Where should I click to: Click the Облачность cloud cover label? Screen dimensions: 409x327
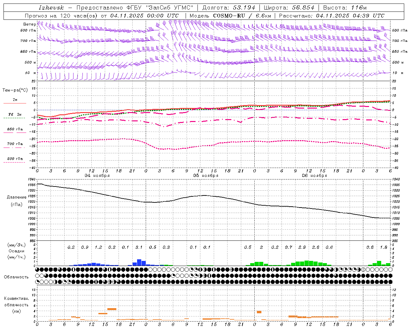pyautogui.click(x=16, y=277)
